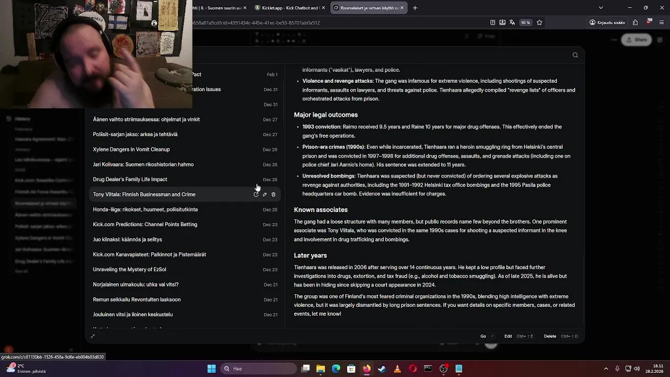Click the uBlock extension icon with badge

[x=649, y=22]
